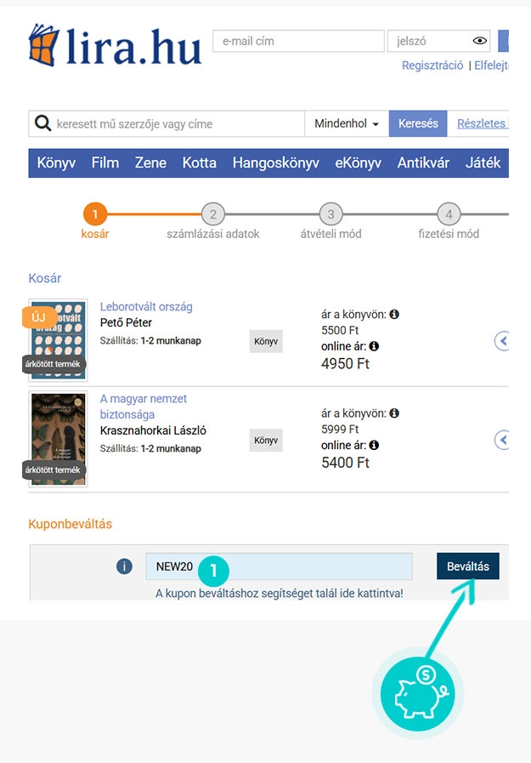Show info for Krasznahorkai 'ár a könyvön'
Viewport: 531px width, 763px height.
[394, 413]
